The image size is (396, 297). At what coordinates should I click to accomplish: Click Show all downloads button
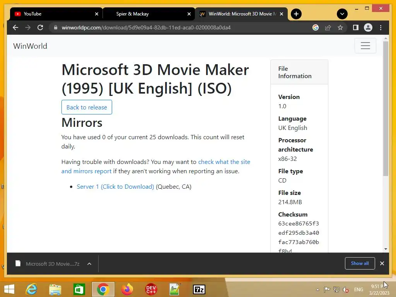coord(360,263)
